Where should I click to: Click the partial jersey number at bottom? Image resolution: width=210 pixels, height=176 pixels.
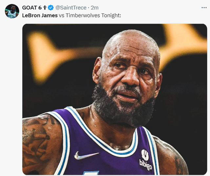pyautogui.click(x=91, y=173)
